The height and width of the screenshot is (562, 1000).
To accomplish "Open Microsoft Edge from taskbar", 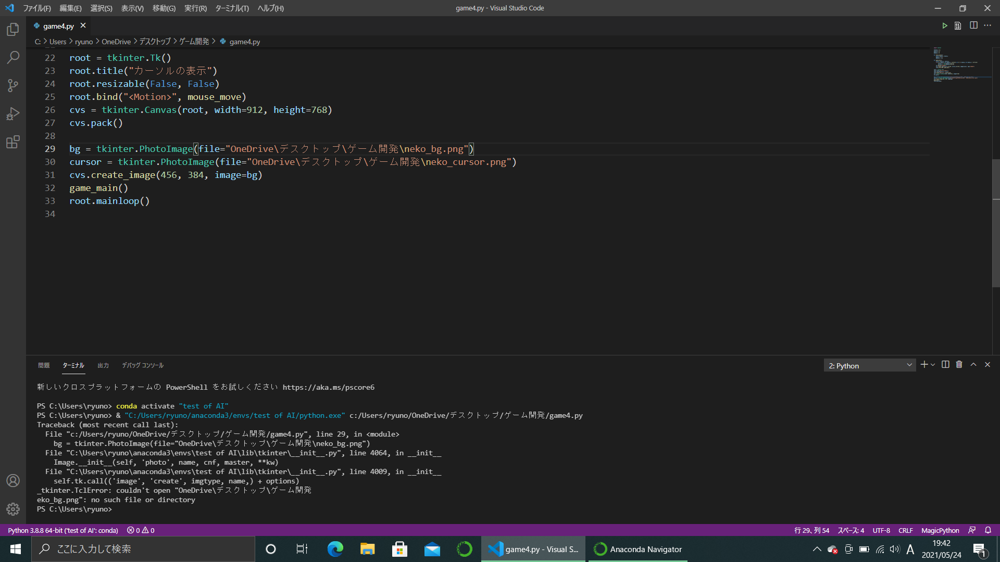I will (x=335, y=549).
